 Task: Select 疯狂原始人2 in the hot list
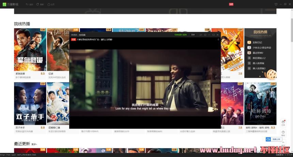(258, 58)
